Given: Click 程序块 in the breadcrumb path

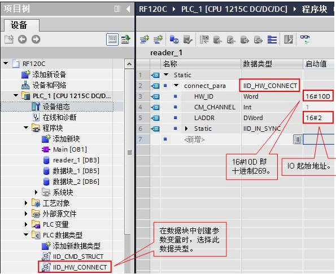Looking at the screenshot, I should pos(315,9).
